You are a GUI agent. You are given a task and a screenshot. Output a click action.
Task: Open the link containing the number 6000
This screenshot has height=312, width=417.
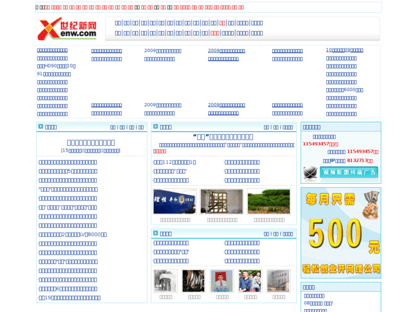pyautogui.click(x=345, y=90)
